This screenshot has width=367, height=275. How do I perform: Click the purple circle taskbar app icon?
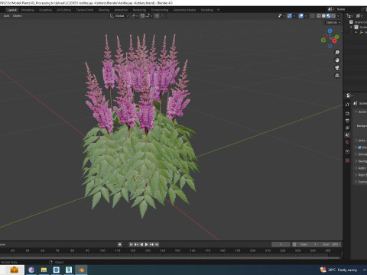31,270
